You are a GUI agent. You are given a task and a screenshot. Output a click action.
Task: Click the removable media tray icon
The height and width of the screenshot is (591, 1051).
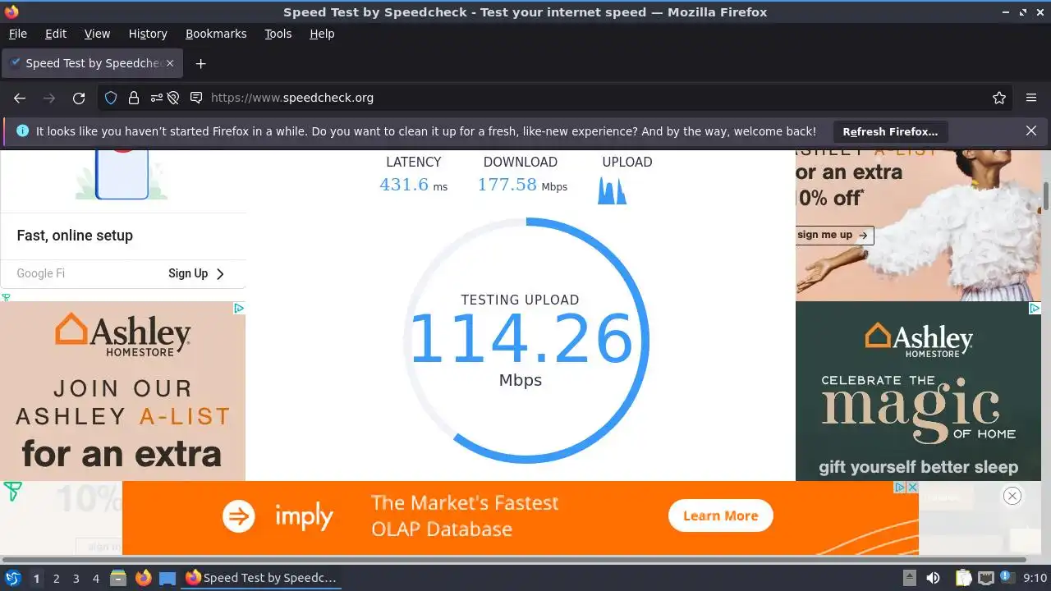click(x=909, y=578)
